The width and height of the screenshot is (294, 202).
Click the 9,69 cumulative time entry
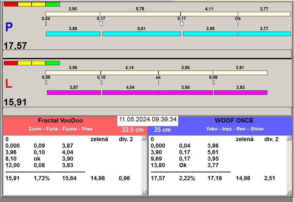coord(156,159)
